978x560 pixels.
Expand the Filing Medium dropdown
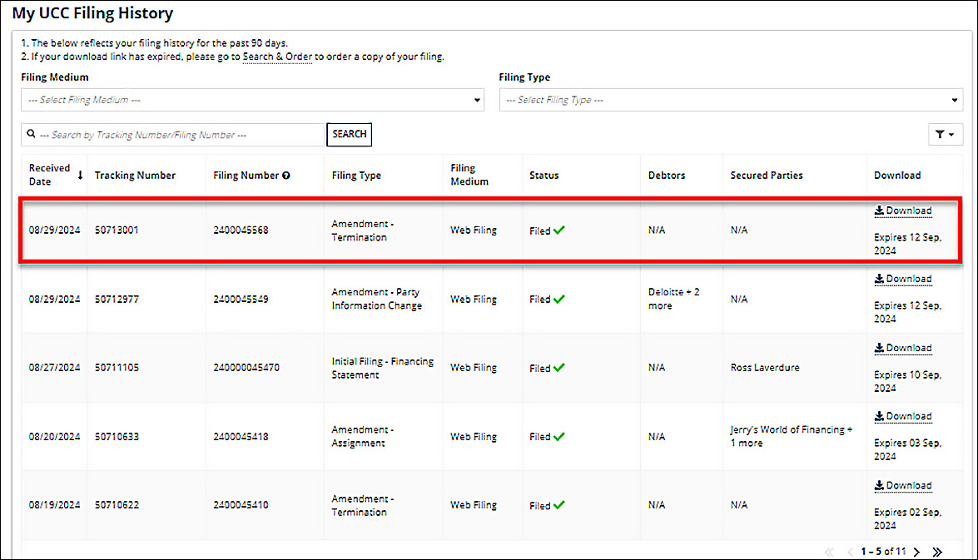coord(251,100)
